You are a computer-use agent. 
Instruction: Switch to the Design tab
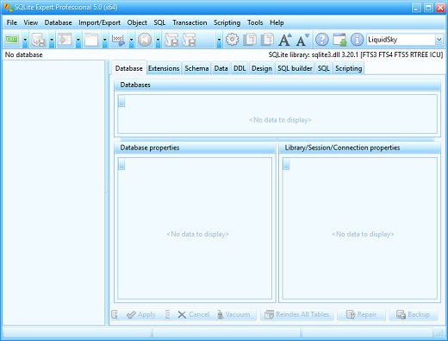[262, 68]
